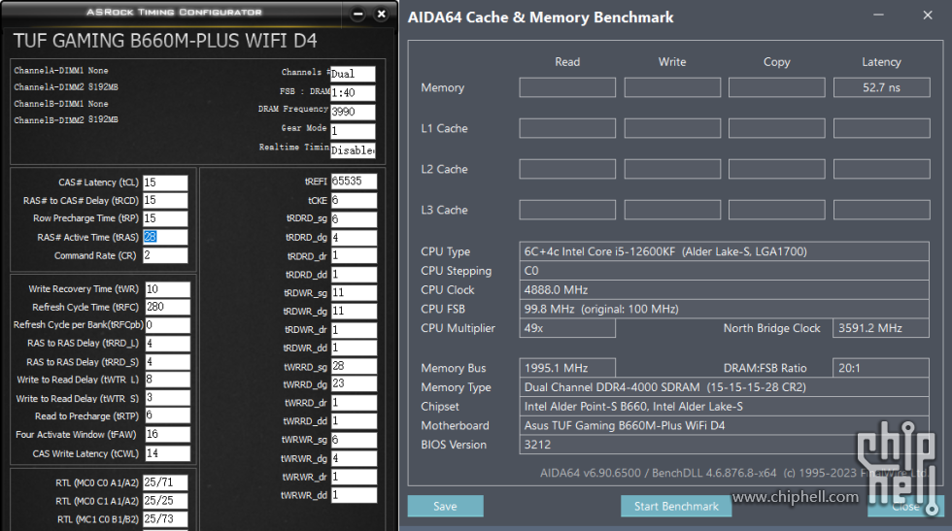
Task: Click the FSB : DRAM ratio field
Action: click(x=353, y=93)
